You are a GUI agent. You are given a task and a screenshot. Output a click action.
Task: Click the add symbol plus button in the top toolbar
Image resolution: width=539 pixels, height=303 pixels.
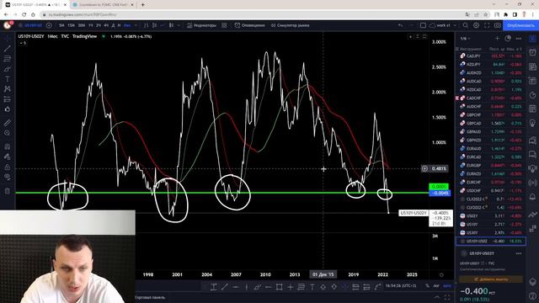[49, 25]
